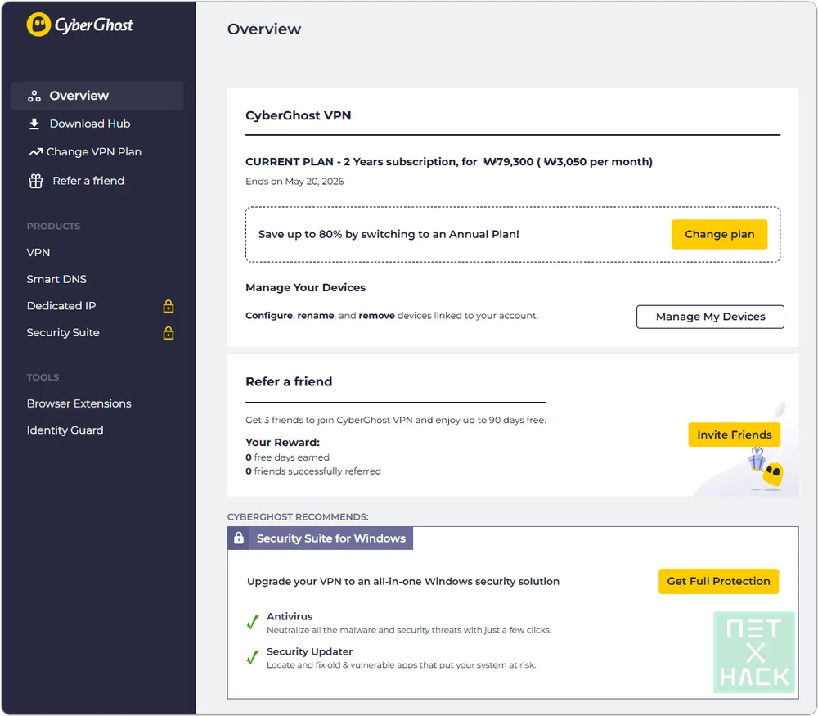818x716 pixels.
Task: Click the NetXHack watermark image
Action: click(x=753, y=652)
